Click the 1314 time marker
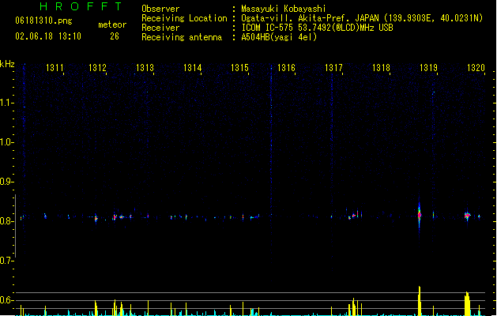 (x=192, y=68)
